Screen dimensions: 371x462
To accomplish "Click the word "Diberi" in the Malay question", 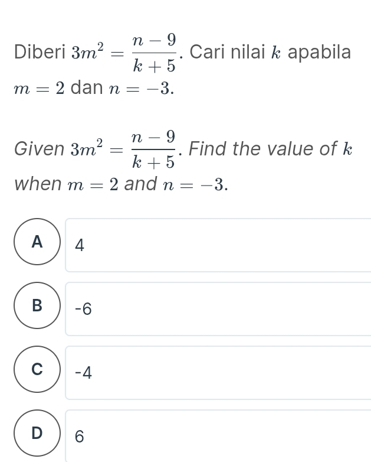I will point(39,53).
